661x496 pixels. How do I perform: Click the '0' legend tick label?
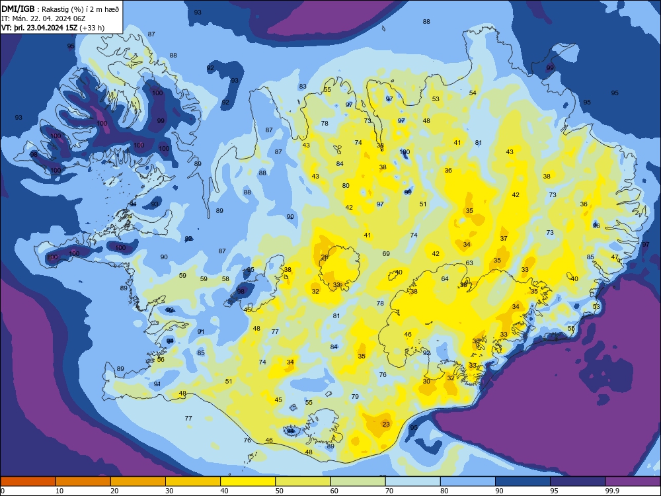click(3, 491)
